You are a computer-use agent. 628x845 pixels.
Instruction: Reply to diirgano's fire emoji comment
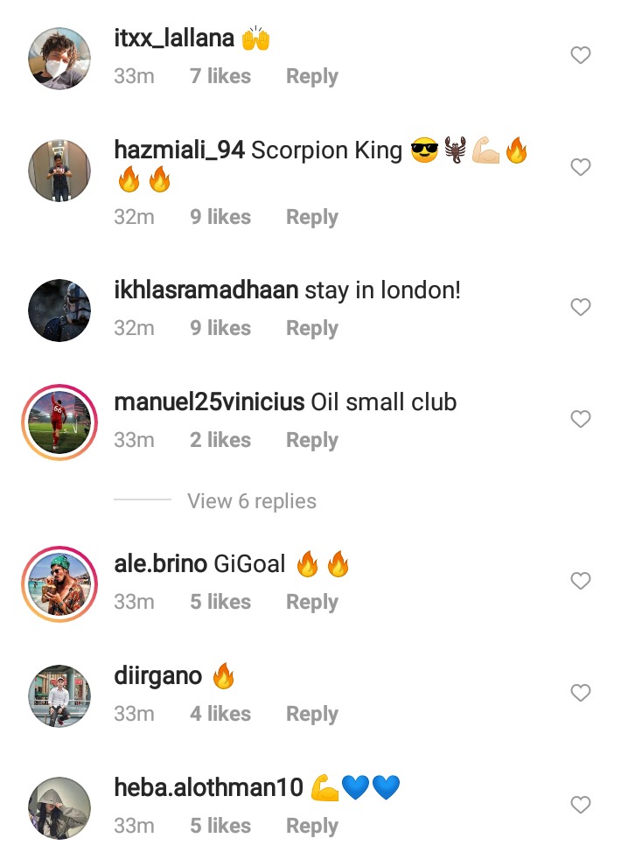point(312,714)
